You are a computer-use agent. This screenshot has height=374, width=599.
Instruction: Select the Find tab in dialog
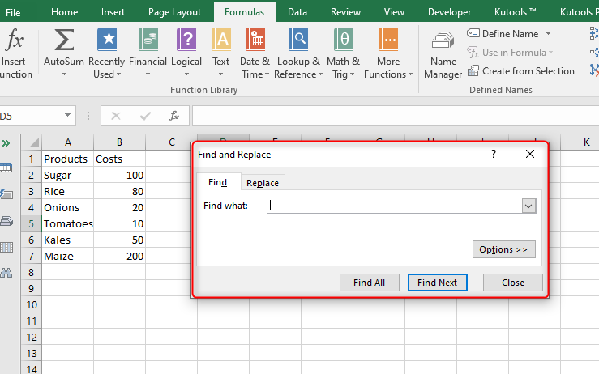218,182
